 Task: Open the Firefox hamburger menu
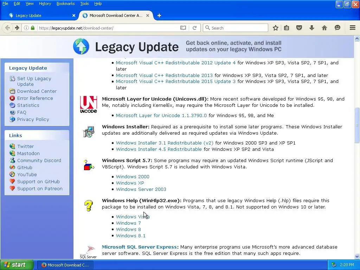(352, 28)
